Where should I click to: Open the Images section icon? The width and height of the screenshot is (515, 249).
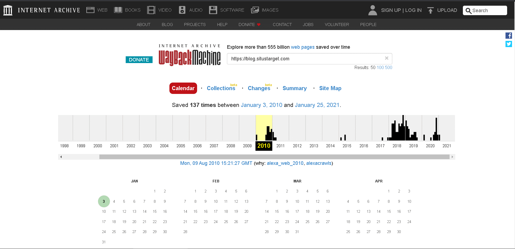pyautogui.click(x=255, y=10)
